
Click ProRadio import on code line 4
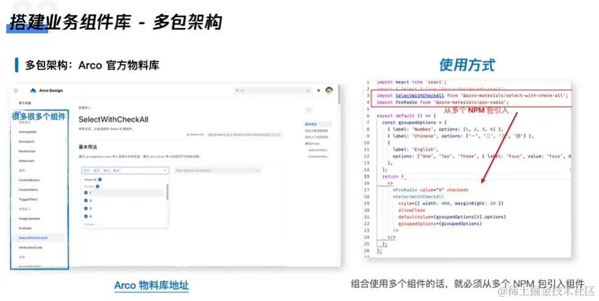[x=406, y=102]
